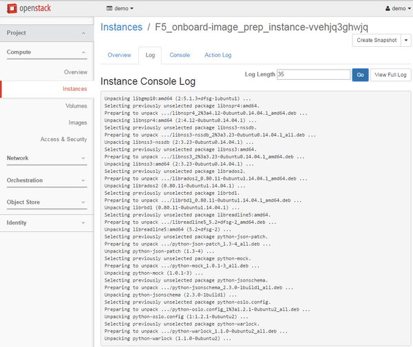This screenshot has width=413, height=347.
Task: Expand the Orchestration section
Action: coord(47,180)
